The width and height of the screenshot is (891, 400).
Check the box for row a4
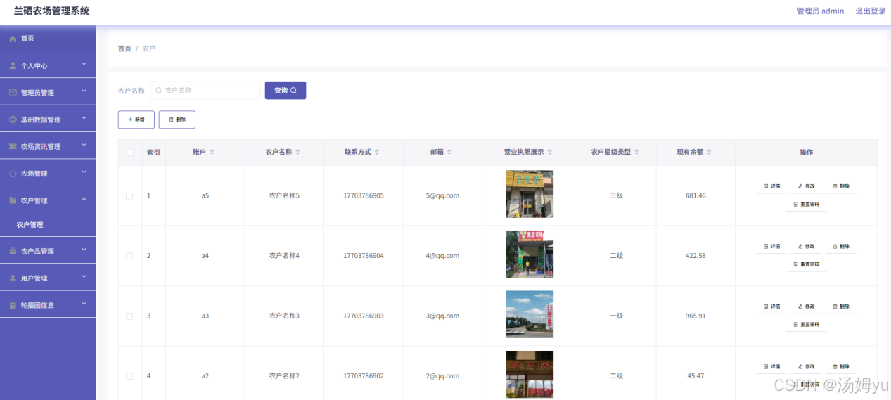point(129,256)
